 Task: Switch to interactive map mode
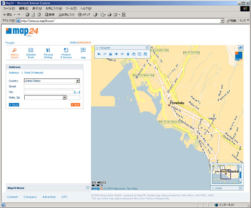85,43
